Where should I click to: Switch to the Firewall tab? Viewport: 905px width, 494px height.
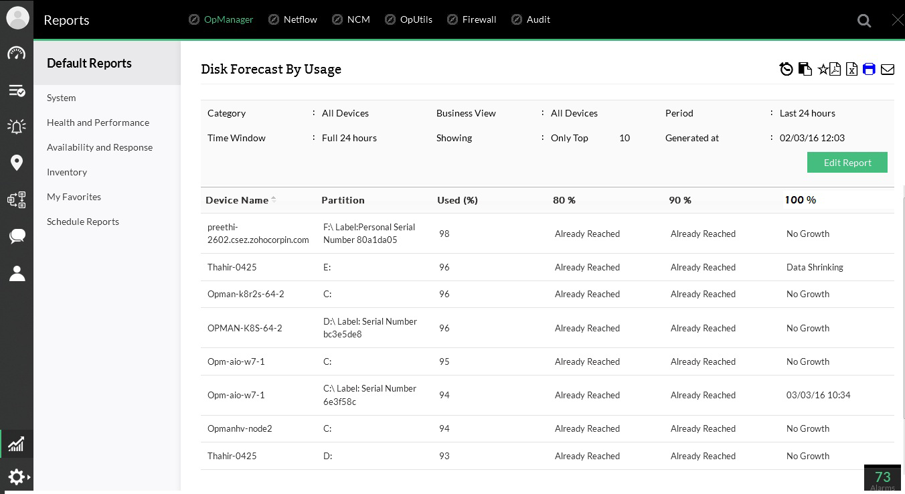[479, 19]
